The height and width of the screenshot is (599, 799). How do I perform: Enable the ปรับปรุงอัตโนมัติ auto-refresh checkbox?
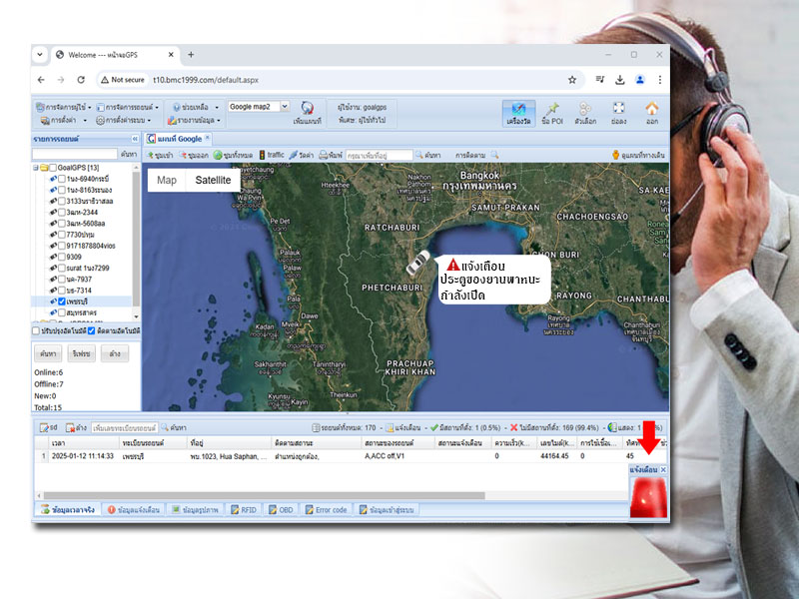36,331
